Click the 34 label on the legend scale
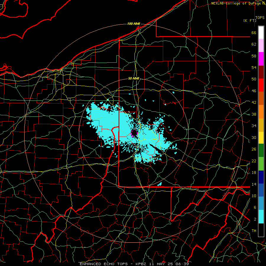Image resolution: width=266 pixels, height=266 pixels. 254,126
